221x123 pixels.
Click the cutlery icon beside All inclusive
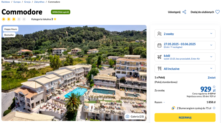click(159, 69)
